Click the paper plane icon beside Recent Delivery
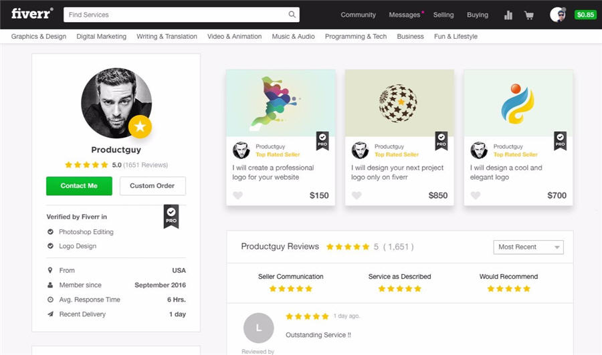 click(50, 314)
